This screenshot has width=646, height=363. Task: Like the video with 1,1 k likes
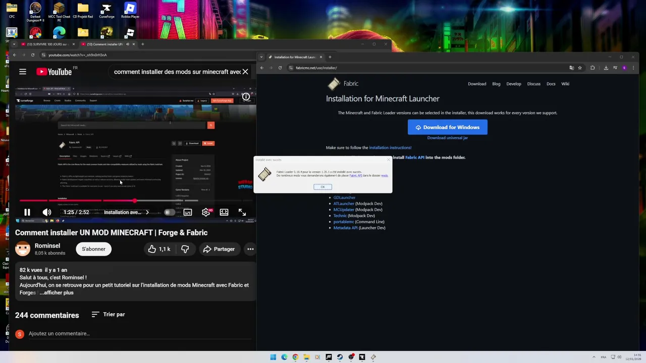pos(159,249)
